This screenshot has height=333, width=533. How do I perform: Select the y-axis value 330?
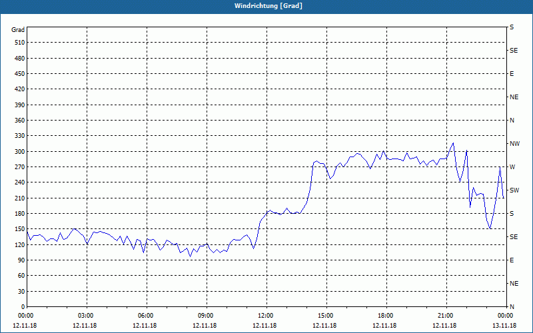pyautogui.click(x=20, y=136)
